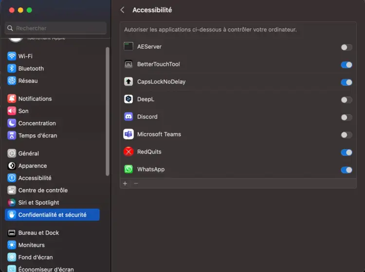Click the Microsoft Teams app icon
The height and width of the screenshot is (272, 365).
click(128, 134)
